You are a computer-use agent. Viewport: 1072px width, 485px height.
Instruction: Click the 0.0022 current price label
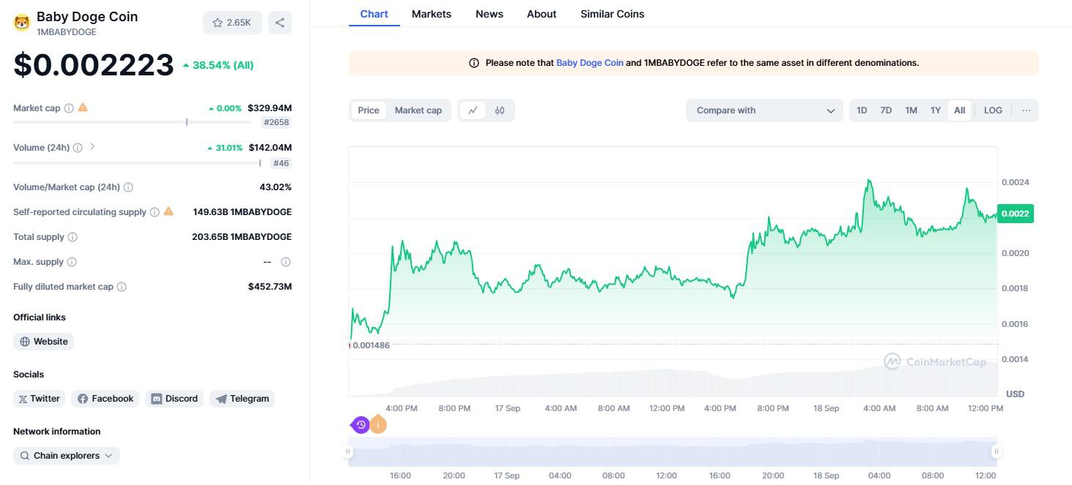pyautogui.click(x=1016, y=214)
